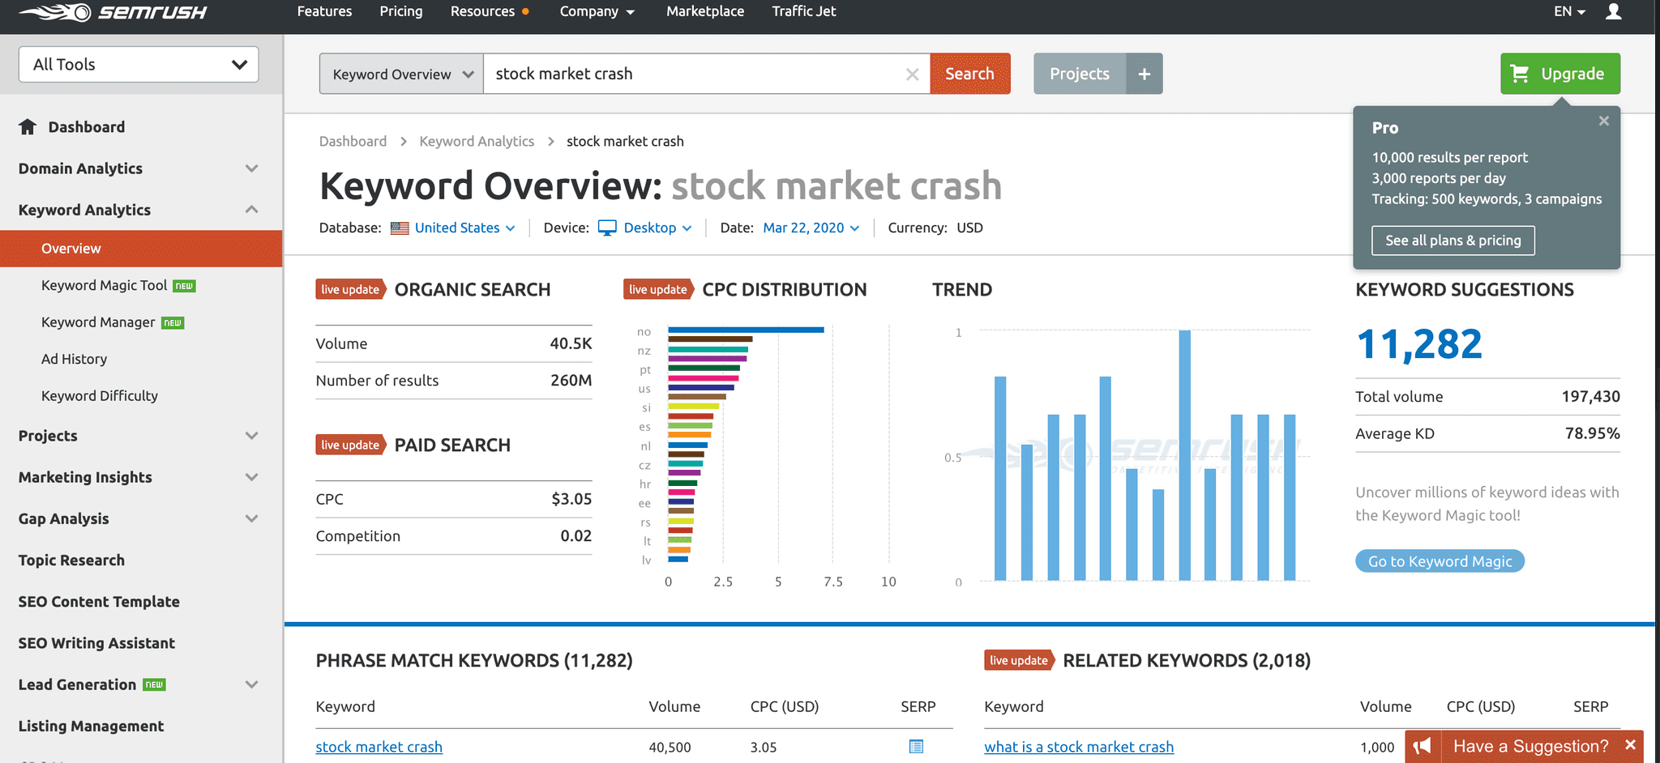The width and height of the screenshot is (1660, 763).
Task: Click the Number of results value 260M
Action: coord(571,381)
